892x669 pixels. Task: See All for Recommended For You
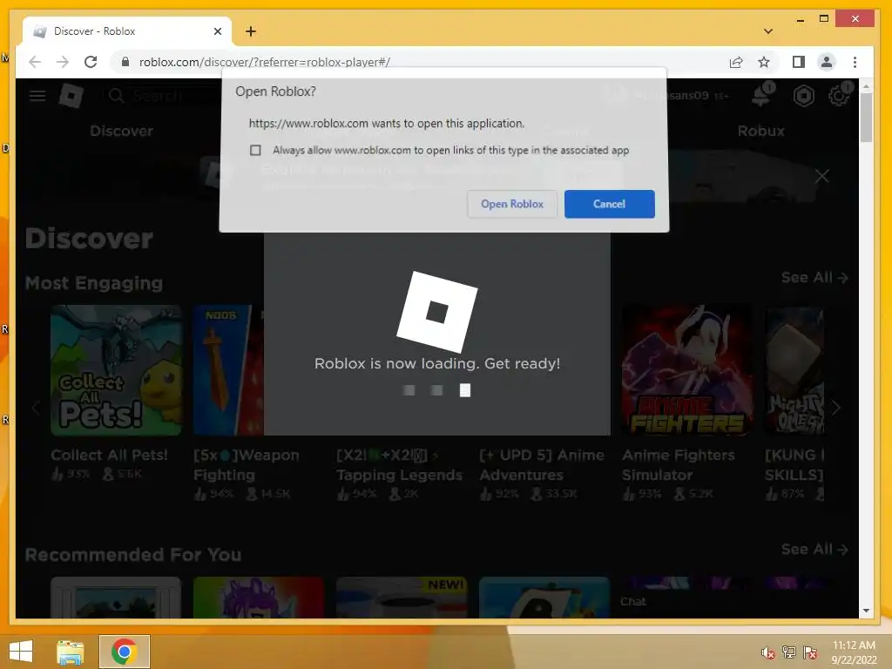814,550
